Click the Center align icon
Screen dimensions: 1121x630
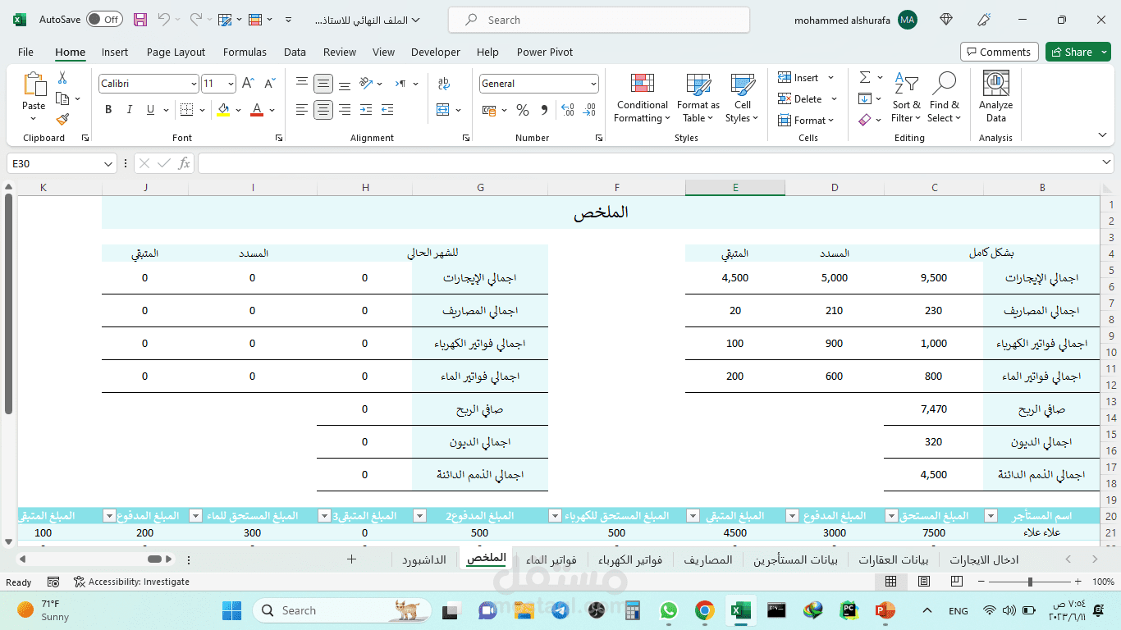323,110
